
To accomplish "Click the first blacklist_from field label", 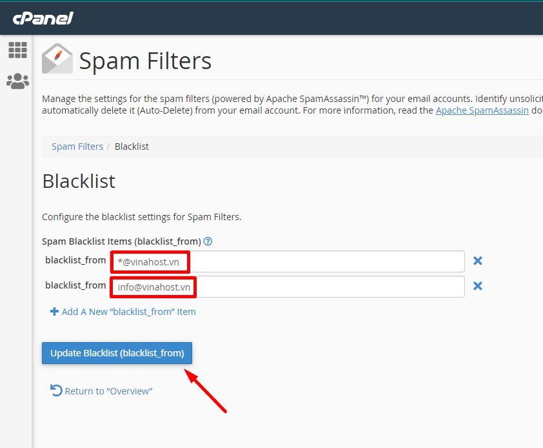I will (x=75, y=260).
